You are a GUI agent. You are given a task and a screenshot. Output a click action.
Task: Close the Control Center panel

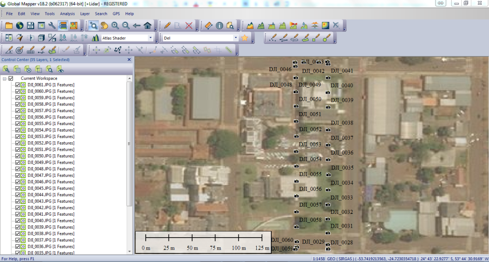tap(129, 60)
